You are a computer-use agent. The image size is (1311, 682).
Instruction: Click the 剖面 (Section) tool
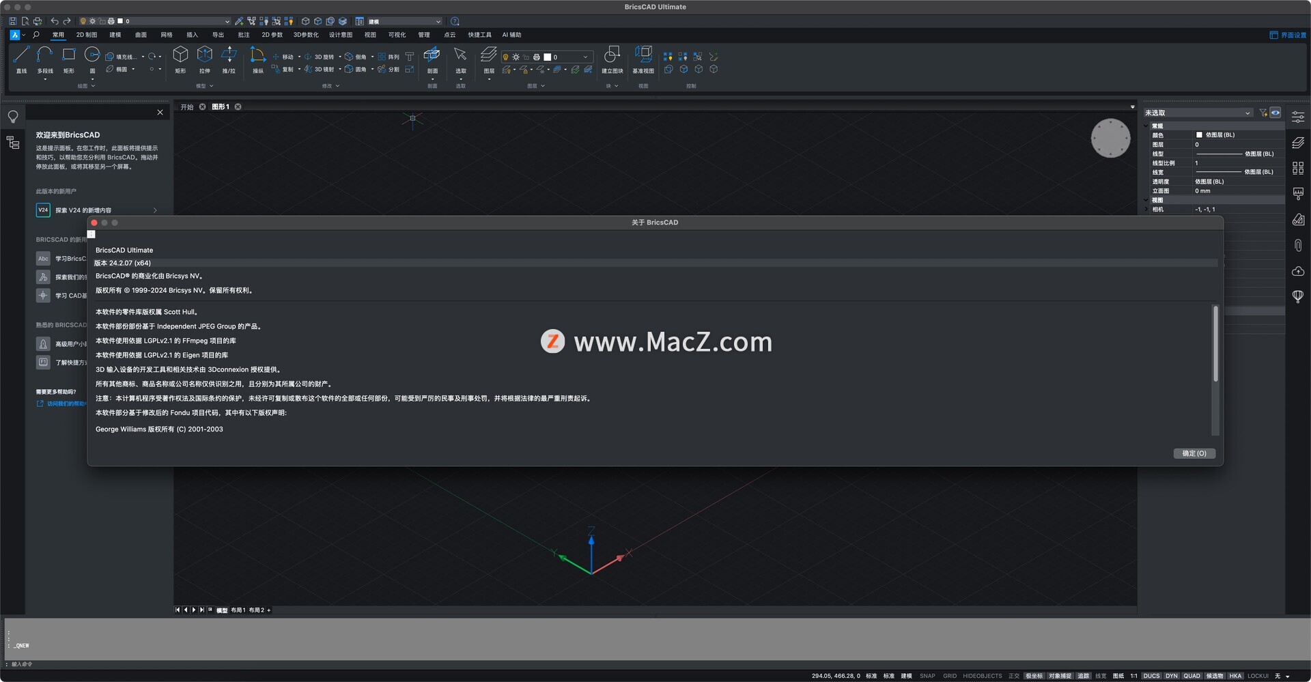432,59
